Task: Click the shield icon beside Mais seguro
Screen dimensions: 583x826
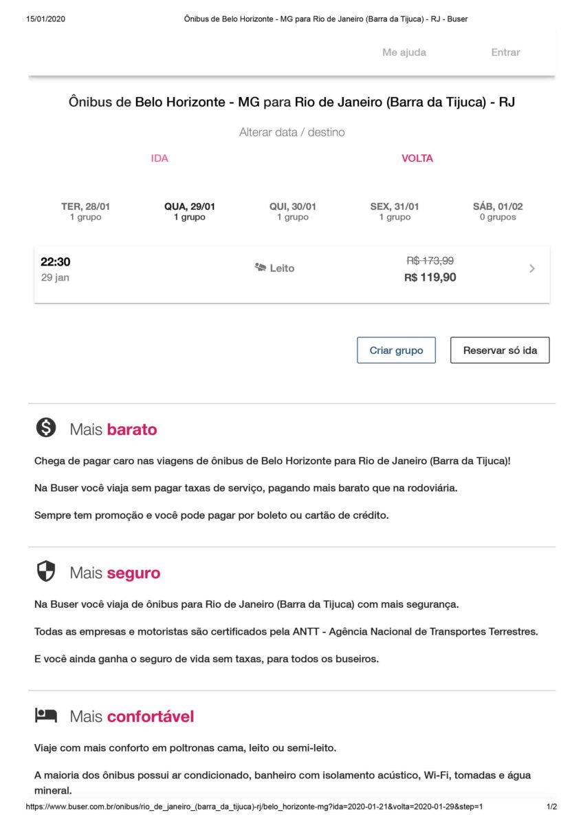Action: [46, 571]
